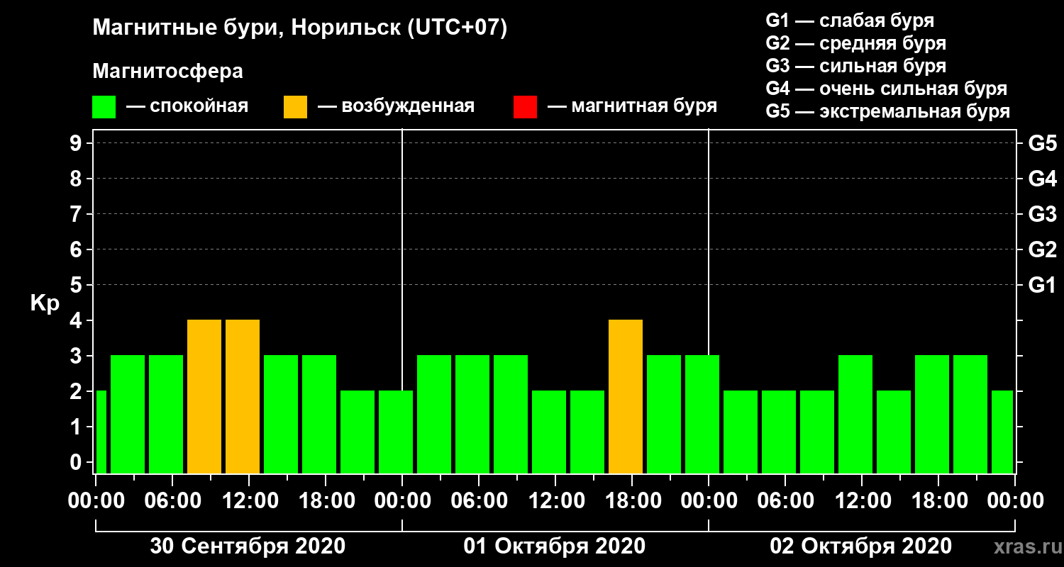
Task: Click the '30 Сентября 2020' date label
Action: [248, 546]
